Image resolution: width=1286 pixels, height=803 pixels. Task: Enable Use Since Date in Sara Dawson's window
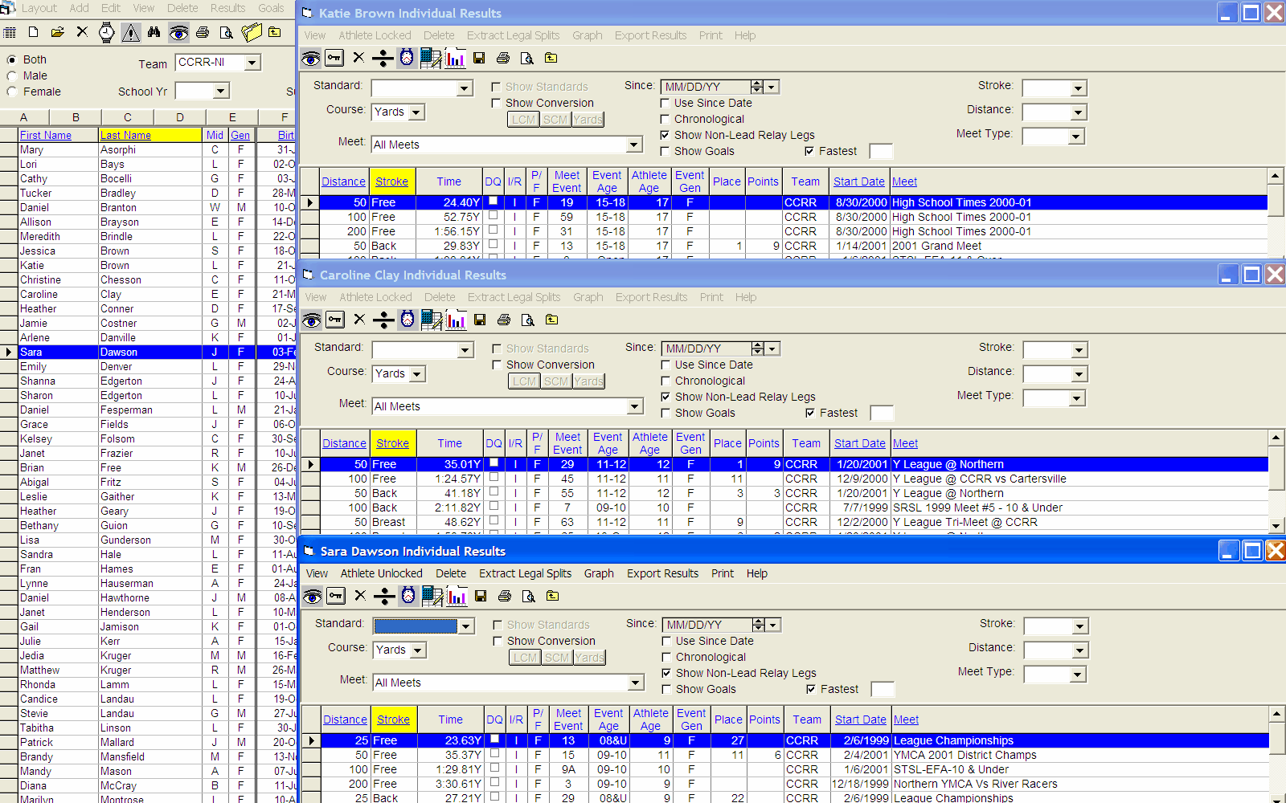(x=667, y=641)
